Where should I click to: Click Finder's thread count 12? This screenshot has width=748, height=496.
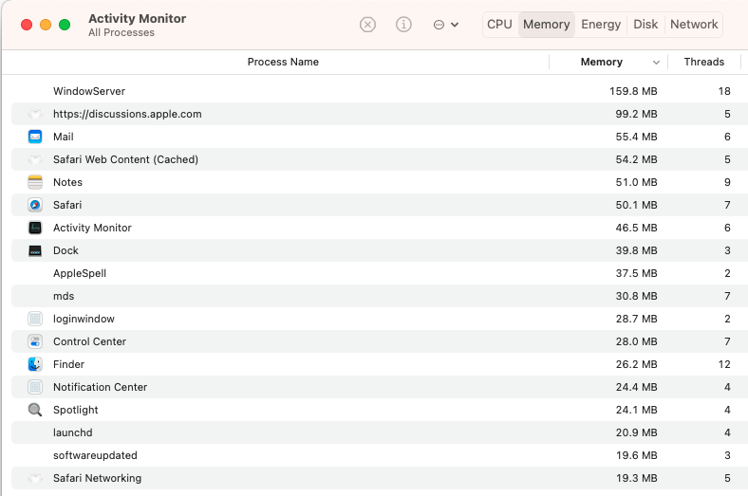pyautogui.click(x=724, y=364)
